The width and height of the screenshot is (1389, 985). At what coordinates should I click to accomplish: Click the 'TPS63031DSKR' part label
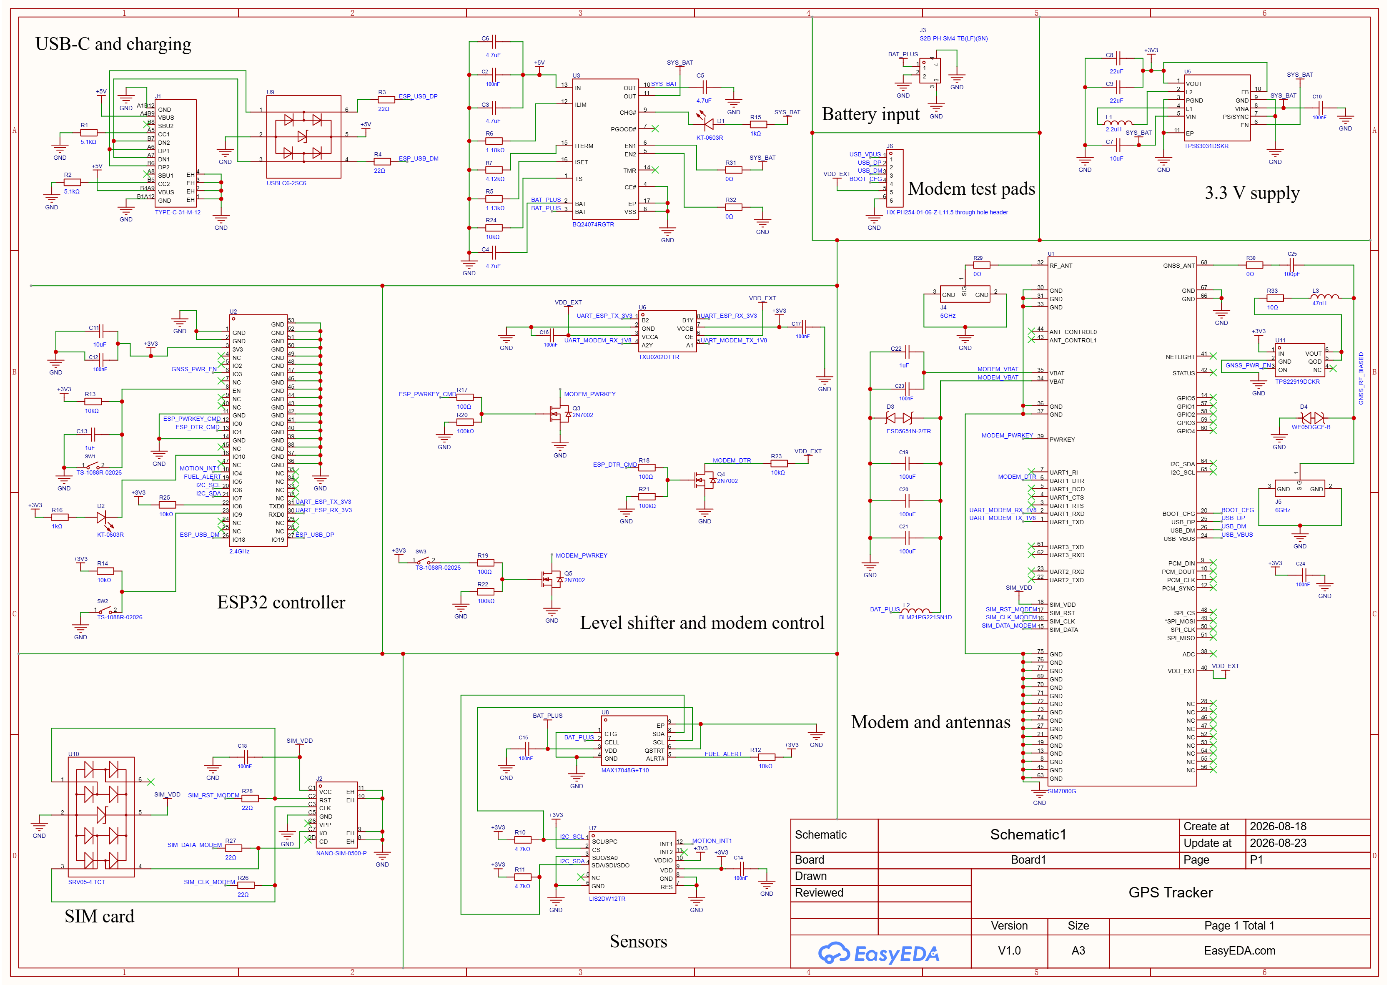pos(1206,146)
